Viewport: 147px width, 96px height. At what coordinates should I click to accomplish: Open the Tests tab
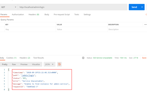click(x=77, y=15)
